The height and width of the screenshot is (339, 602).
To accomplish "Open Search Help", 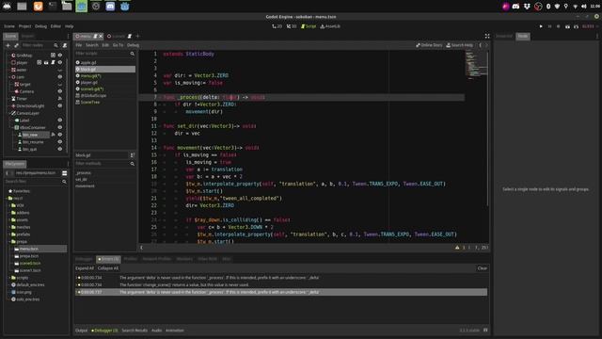I will pyautogui.click(x=460, y=45).
